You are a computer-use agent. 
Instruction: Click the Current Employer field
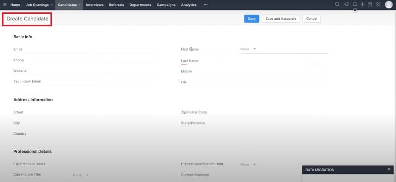(x=270, y=175)
